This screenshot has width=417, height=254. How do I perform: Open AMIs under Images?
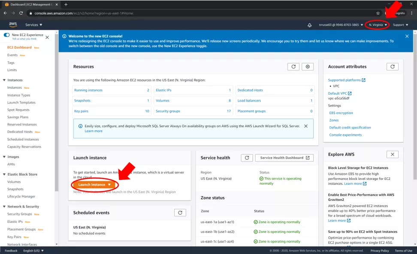click(11, 164)
